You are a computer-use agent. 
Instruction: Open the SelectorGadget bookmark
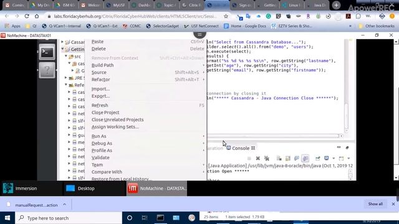coord(162,26)
